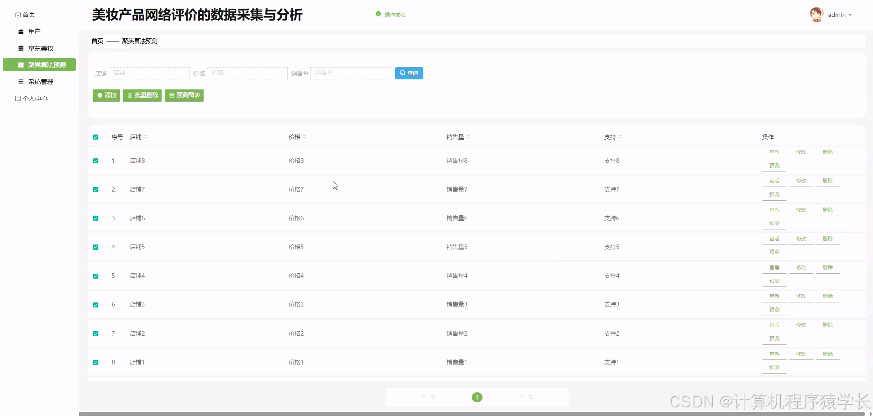Click 删除 for row 店铺8
This screenshot has height=416, width=873.
pyautogui.click(x=828, y=152)
